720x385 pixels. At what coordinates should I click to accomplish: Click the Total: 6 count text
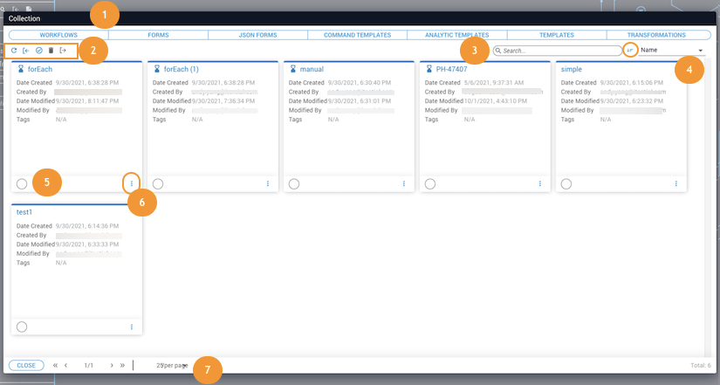pyautogui.click(x=701, y=365)
